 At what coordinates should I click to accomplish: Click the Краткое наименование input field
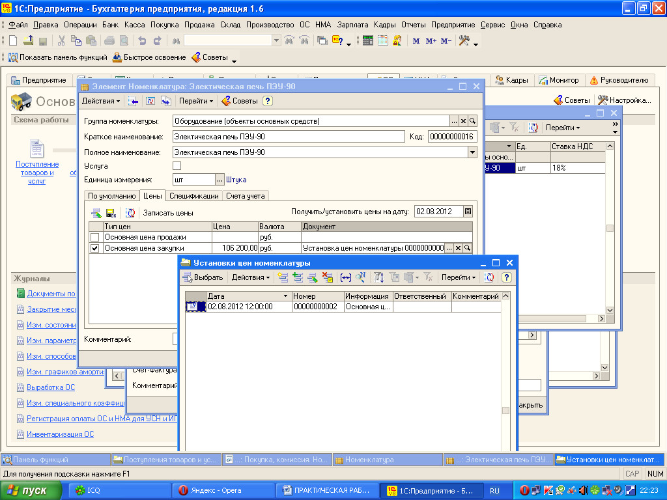point(289,137)
